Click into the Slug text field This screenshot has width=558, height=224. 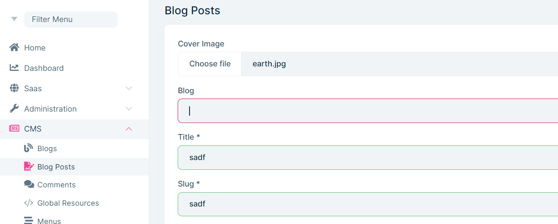point(368,204)
